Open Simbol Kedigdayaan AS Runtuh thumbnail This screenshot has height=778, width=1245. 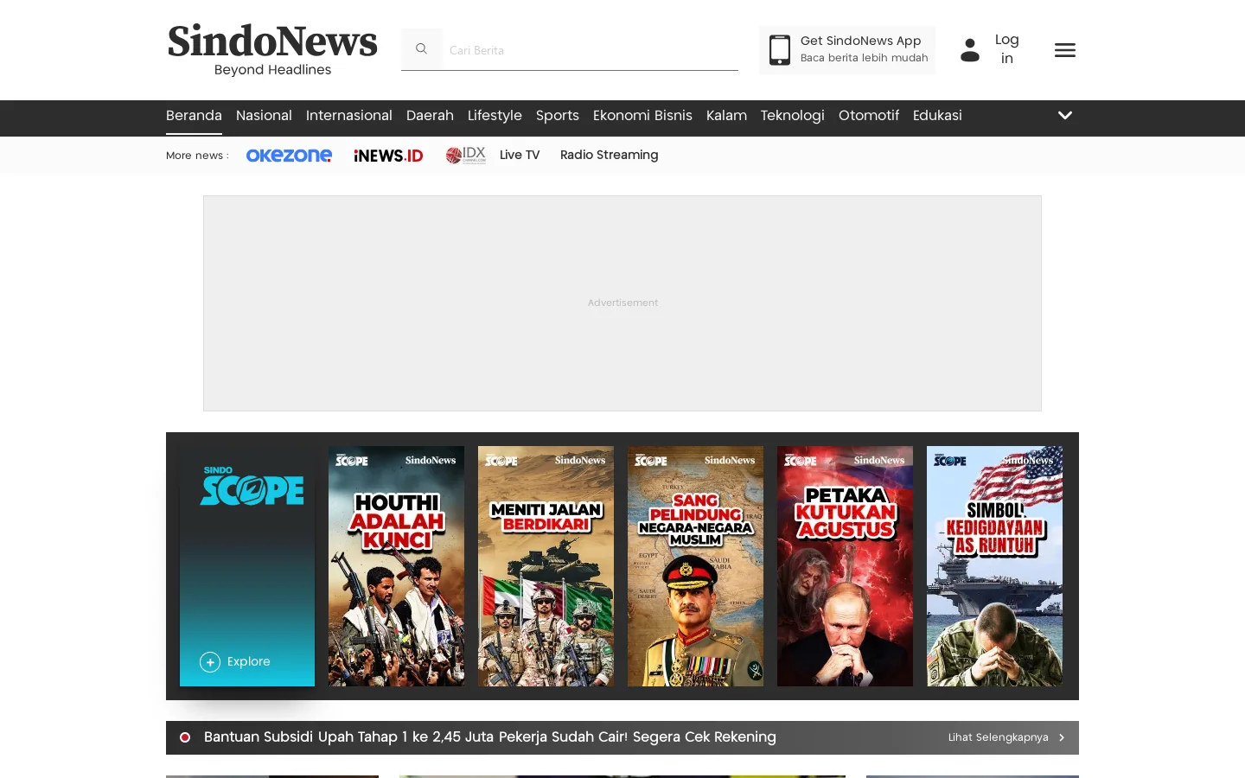[x=994, y=566]
